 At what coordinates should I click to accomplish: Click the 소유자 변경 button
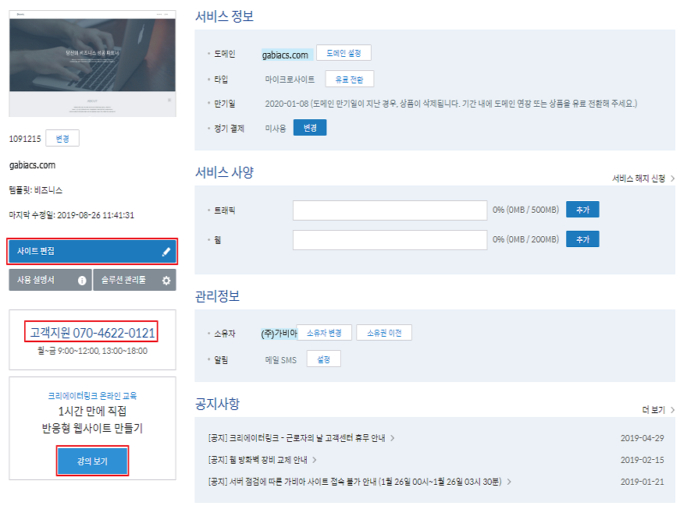(x=324, y=333)
